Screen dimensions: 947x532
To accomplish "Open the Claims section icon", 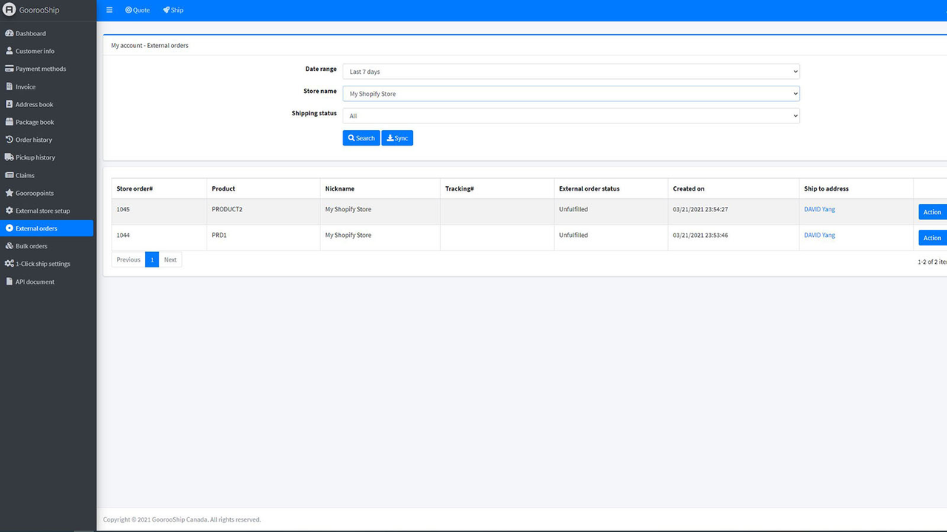I will click(10, 175).
